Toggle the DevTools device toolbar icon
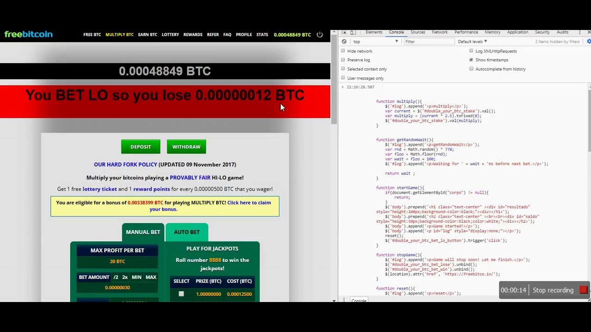The height and width of the screenshot is (332, 591). click(x=353, y=32)
